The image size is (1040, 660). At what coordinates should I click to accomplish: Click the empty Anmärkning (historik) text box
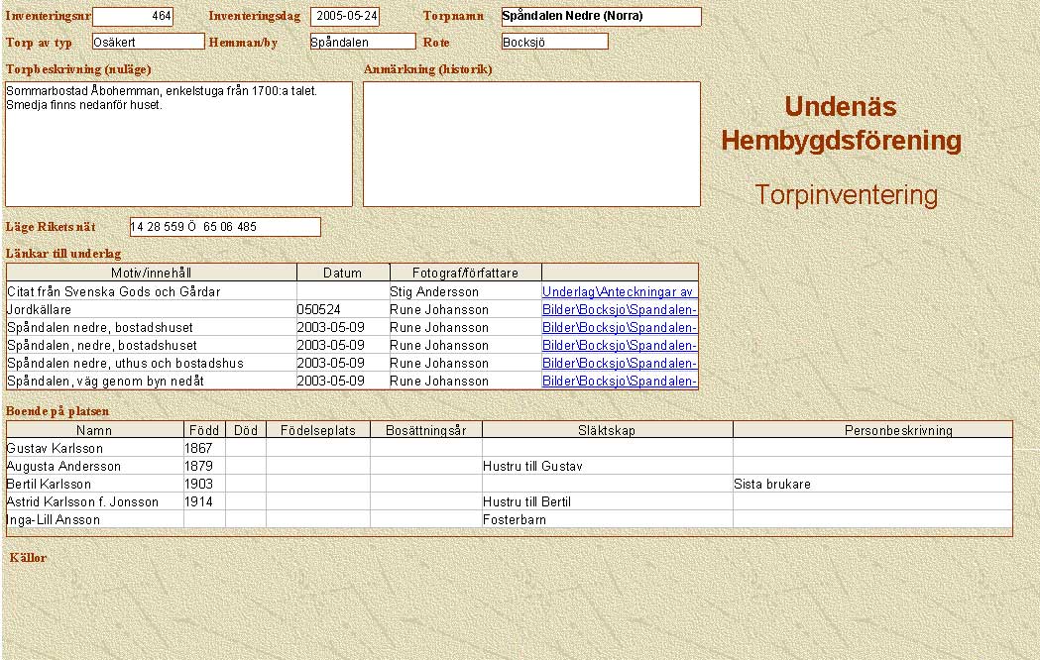531,144
